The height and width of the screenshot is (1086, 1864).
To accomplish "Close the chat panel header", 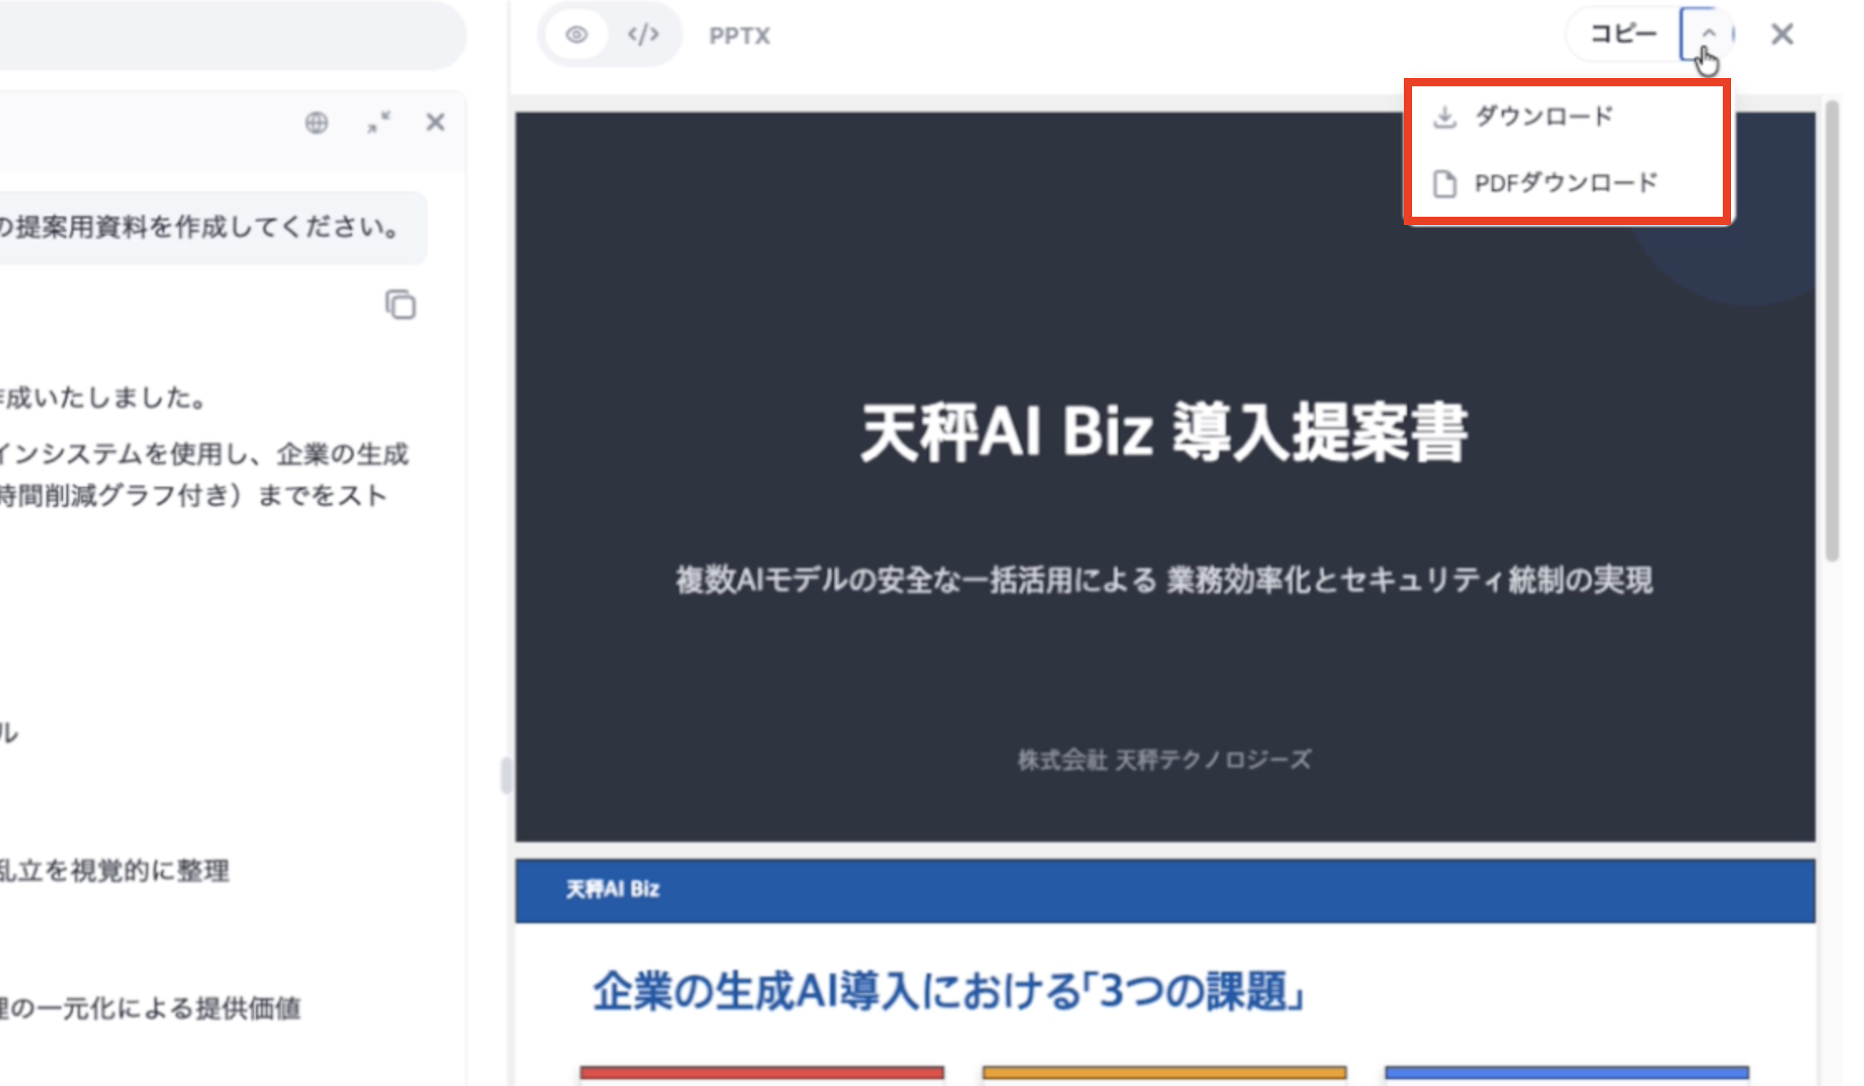I will point(435,123).
